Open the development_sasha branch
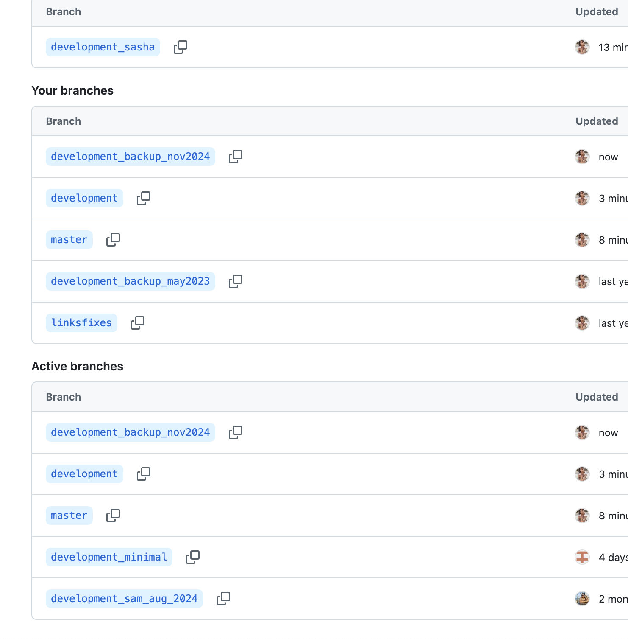The height and width of the screenshot is (639, 628). 103,47
